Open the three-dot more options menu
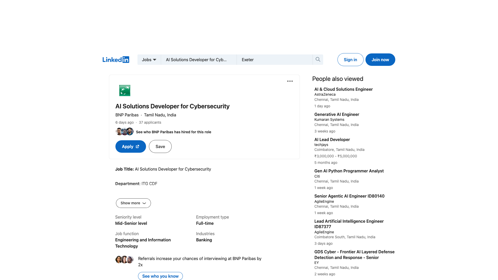 point(290,81)
